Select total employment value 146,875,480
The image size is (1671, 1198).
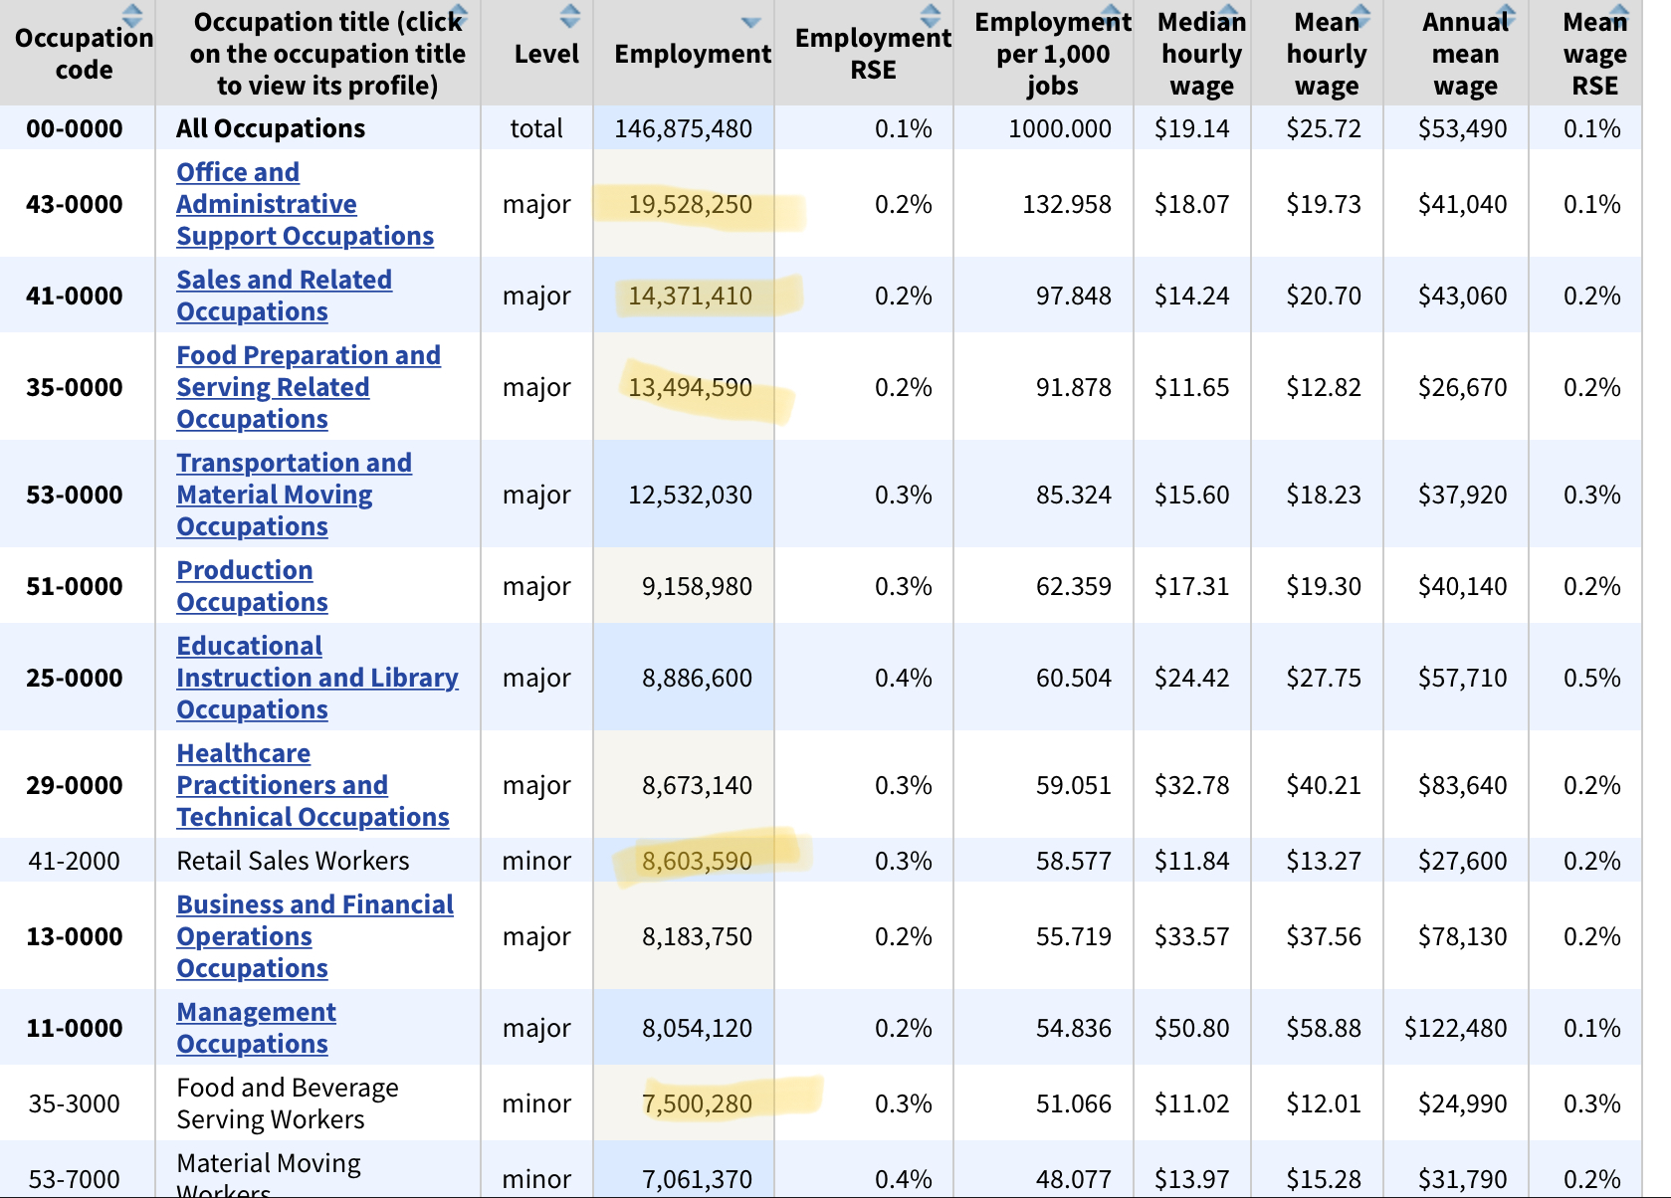point(684,128)
